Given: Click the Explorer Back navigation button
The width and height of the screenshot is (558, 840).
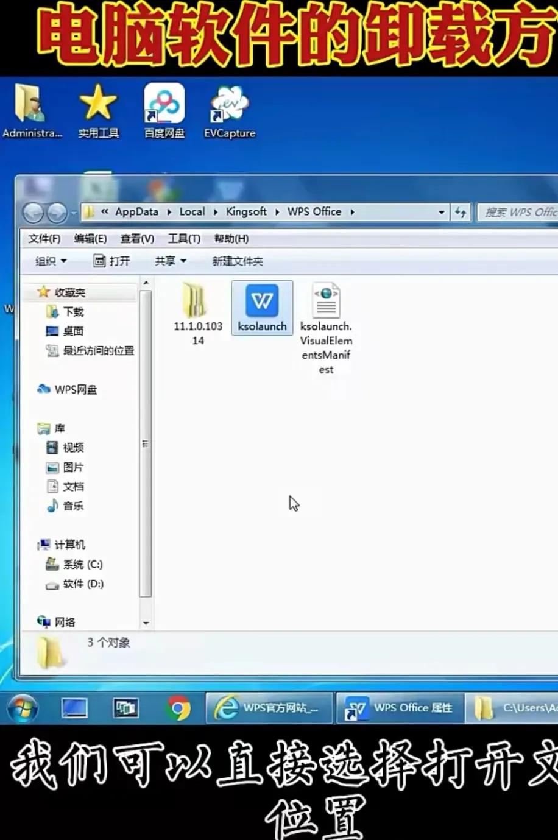Looking at the screenshot, I should (34, 213).
